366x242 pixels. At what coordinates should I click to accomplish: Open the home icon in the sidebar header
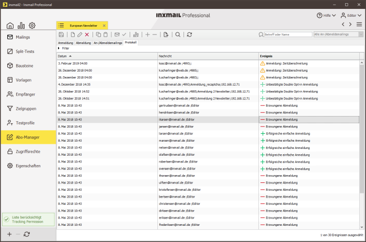[10, 26]
